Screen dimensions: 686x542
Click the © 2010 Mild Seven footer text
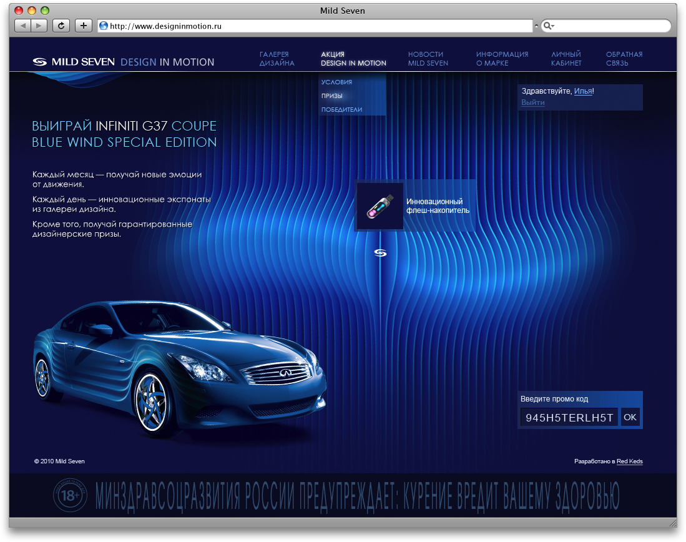coord(59,461)
